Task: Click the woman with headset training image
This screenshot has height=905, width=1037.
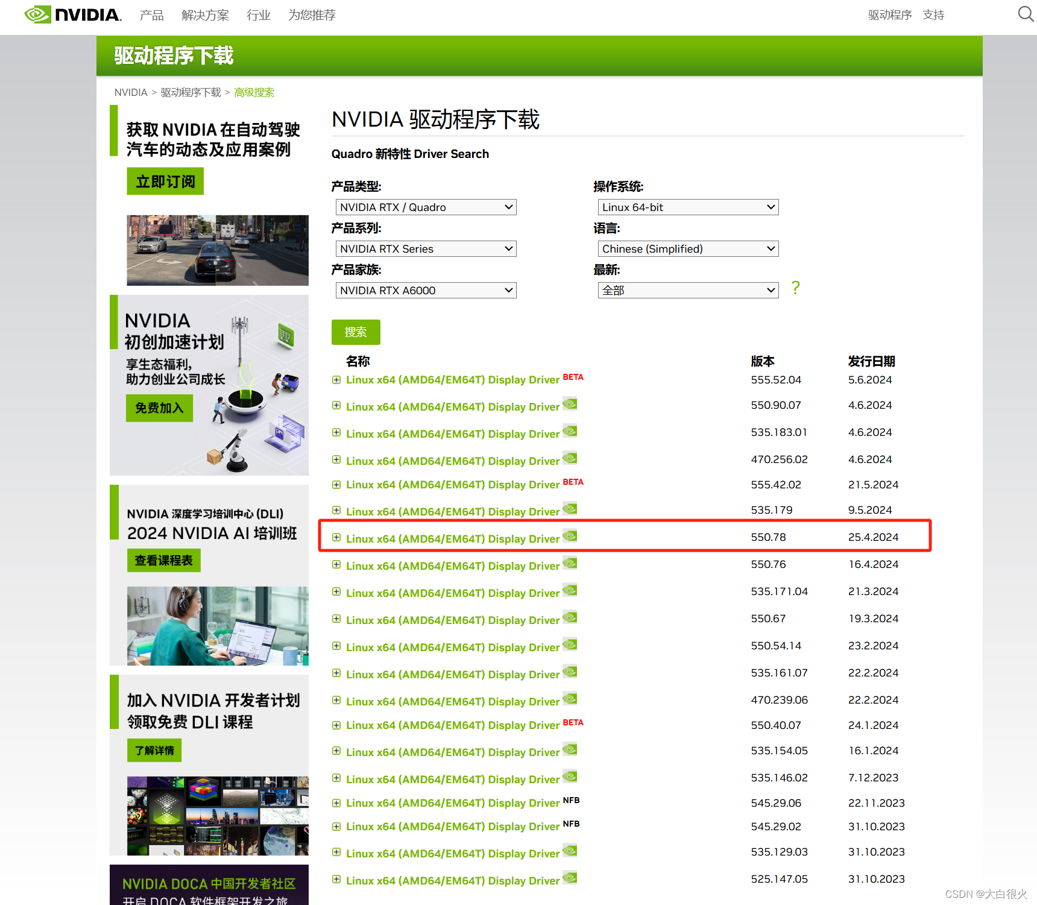Action: pos(218,626)
